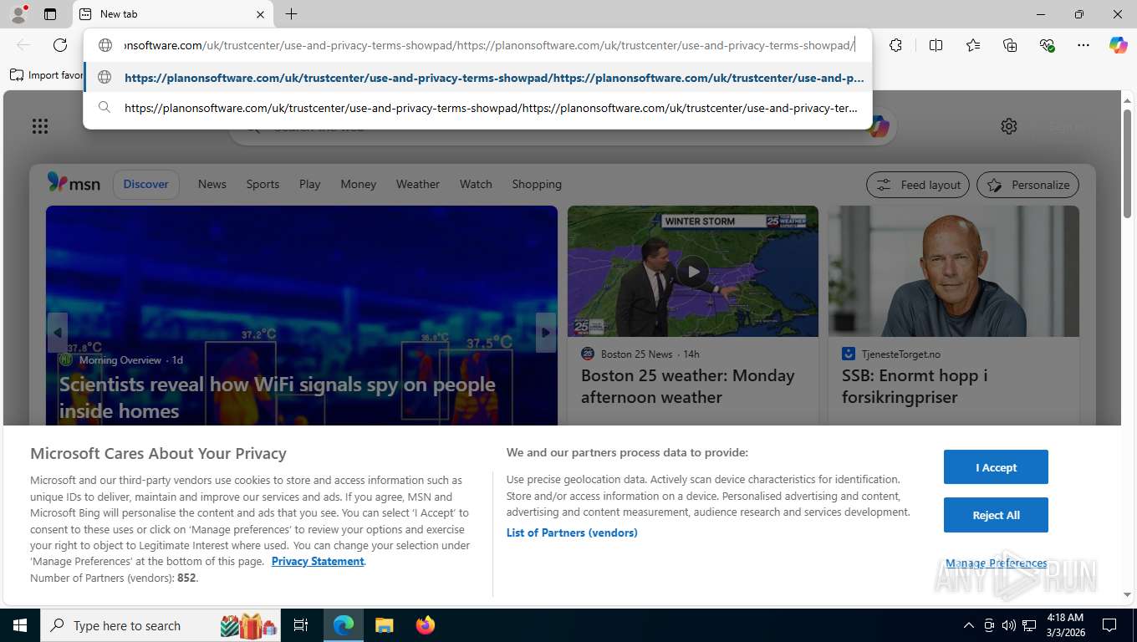Open Manage Preferences link
Viewport: 1137px width, 642px height.
[x=996, y=563]
